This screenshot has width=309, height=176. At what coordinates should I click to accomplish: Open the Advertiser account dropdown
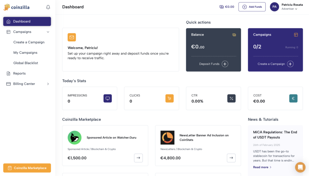(x=289, y=9)
